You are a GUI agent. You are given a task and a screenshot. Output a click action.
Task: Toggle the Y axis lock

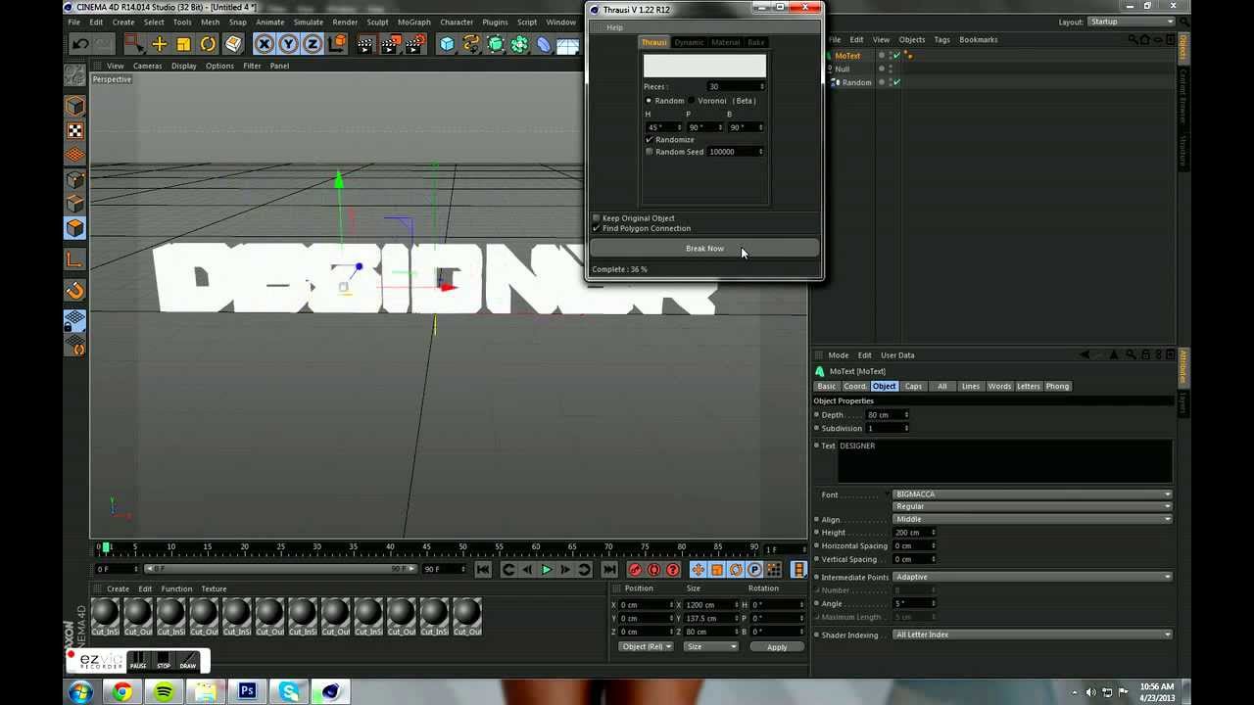(288, 44)
